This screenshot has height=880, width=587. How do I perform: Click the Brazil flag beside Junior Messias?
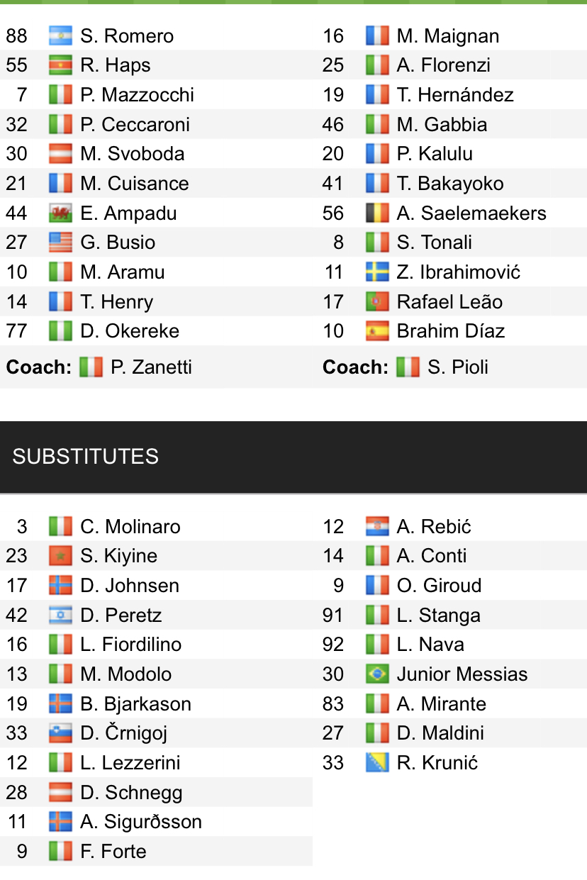coord(377,674)
